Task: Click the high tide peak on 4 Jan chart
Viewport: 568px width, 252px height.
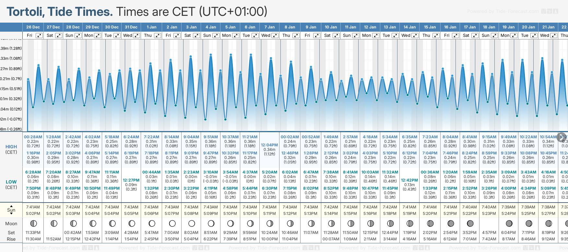Action: click(211, 55)
